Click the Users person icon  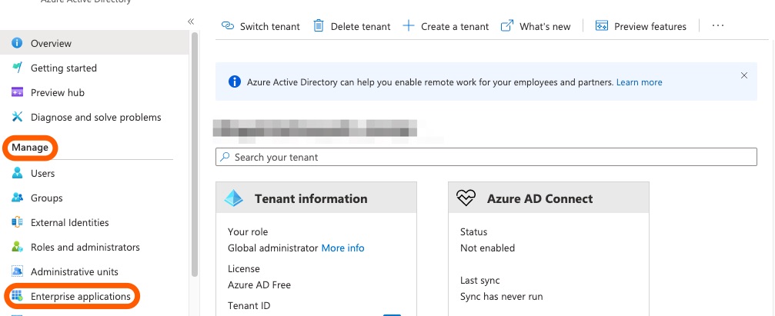[x=17, y=173]
